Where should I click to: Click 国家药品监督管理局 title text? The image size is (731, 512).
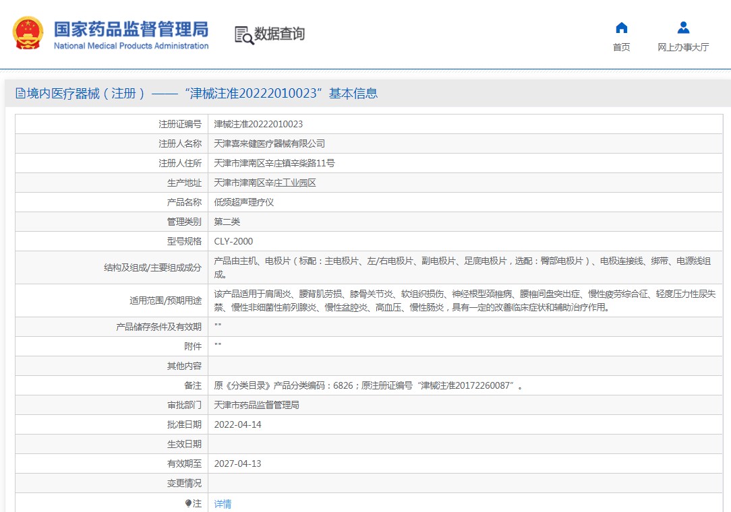[x=131, y=29]
